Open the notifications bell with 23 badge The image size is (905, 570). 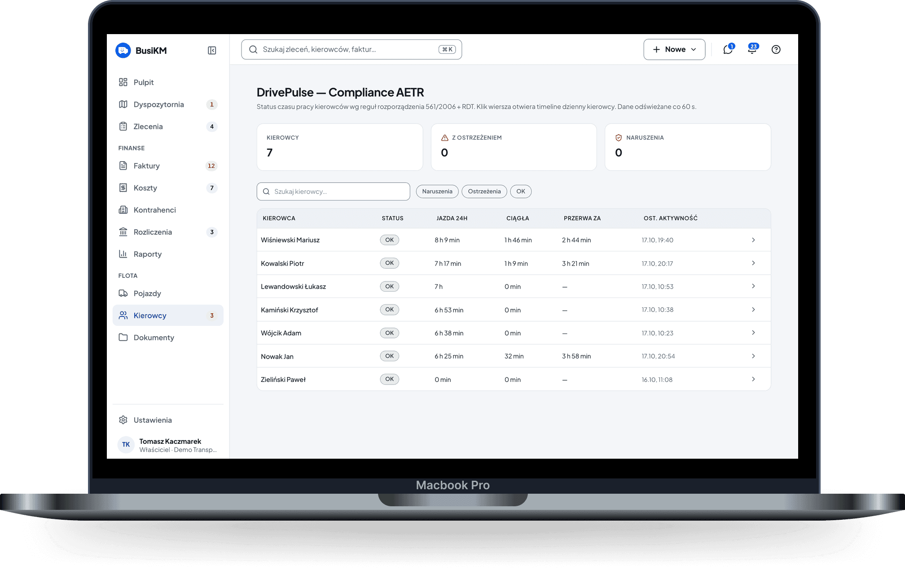pyautogui.click(x=752, y=49)
